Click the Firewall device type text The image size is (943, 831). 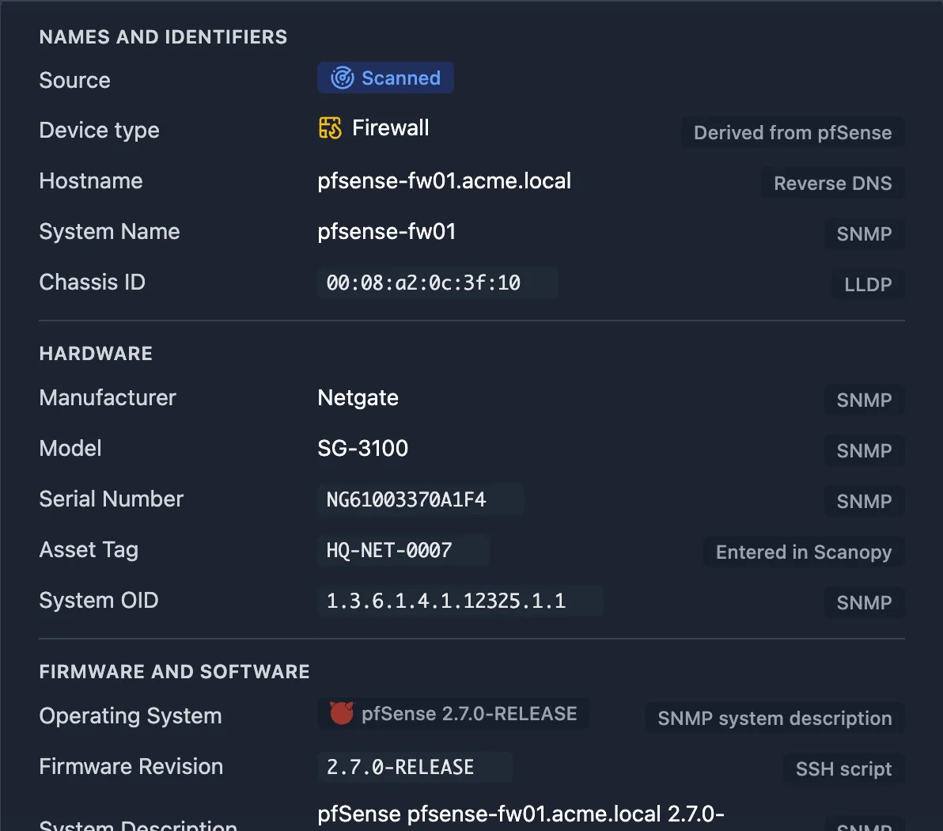pos(390,128)
